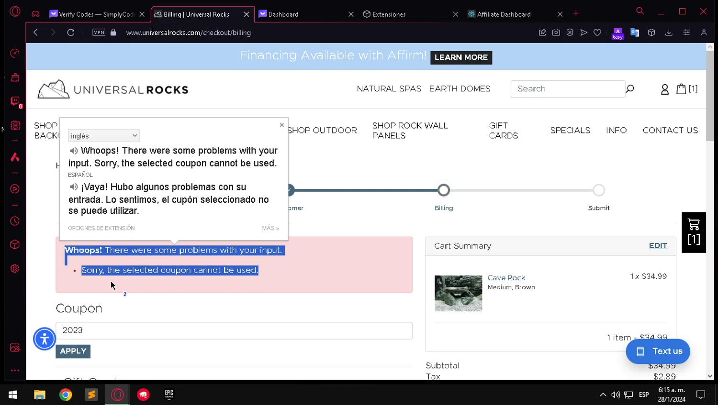Open the GX Corner gamepad icon
This screenshot has height=405, width=718.
click(35, 14)
